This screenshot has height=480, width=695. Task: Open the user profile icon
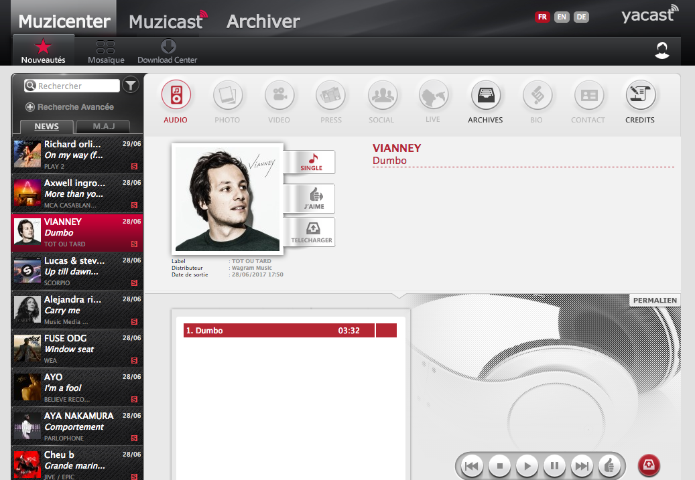pyautogui.click(x=662, y=51)
